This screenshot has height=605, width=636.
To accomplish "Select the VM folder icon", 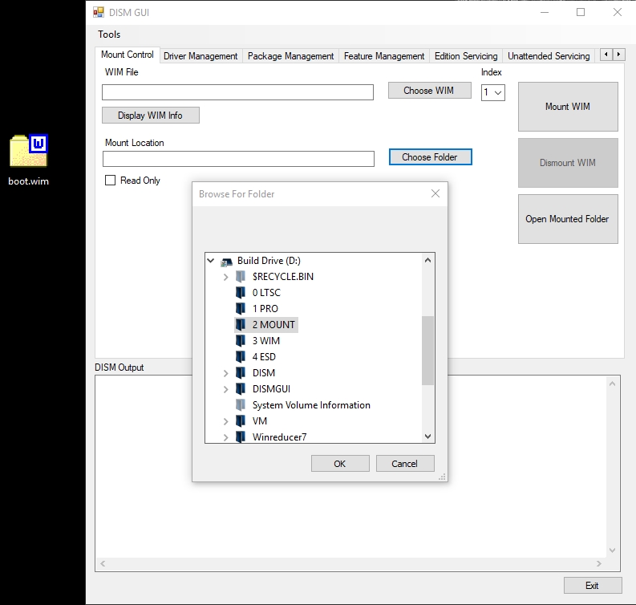I will 241,420.
